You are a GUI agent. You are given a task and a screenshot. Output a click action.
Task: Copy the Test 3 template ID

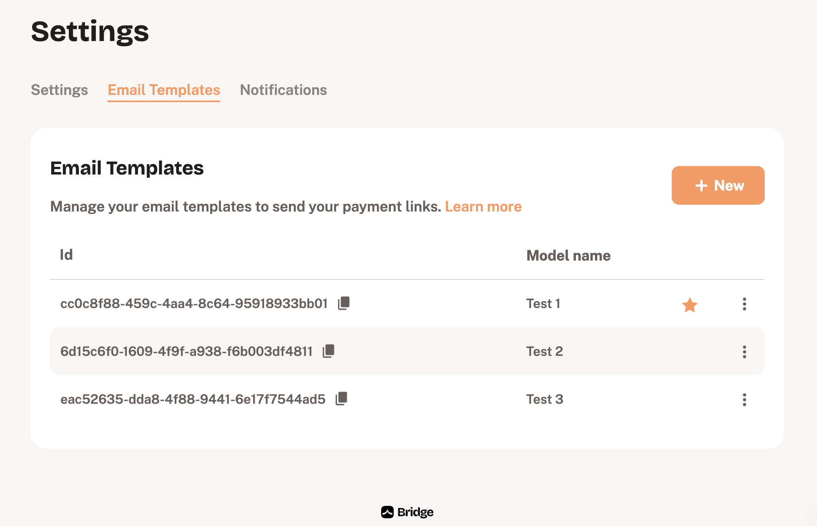click(341, 399)
